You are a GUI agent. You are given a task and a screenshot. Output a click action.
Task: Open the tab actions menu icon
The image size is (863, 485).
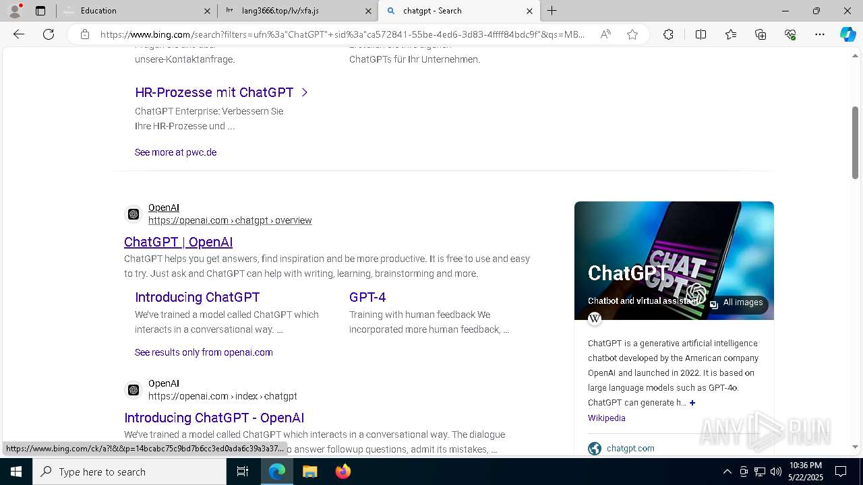(x=40, y=11)
